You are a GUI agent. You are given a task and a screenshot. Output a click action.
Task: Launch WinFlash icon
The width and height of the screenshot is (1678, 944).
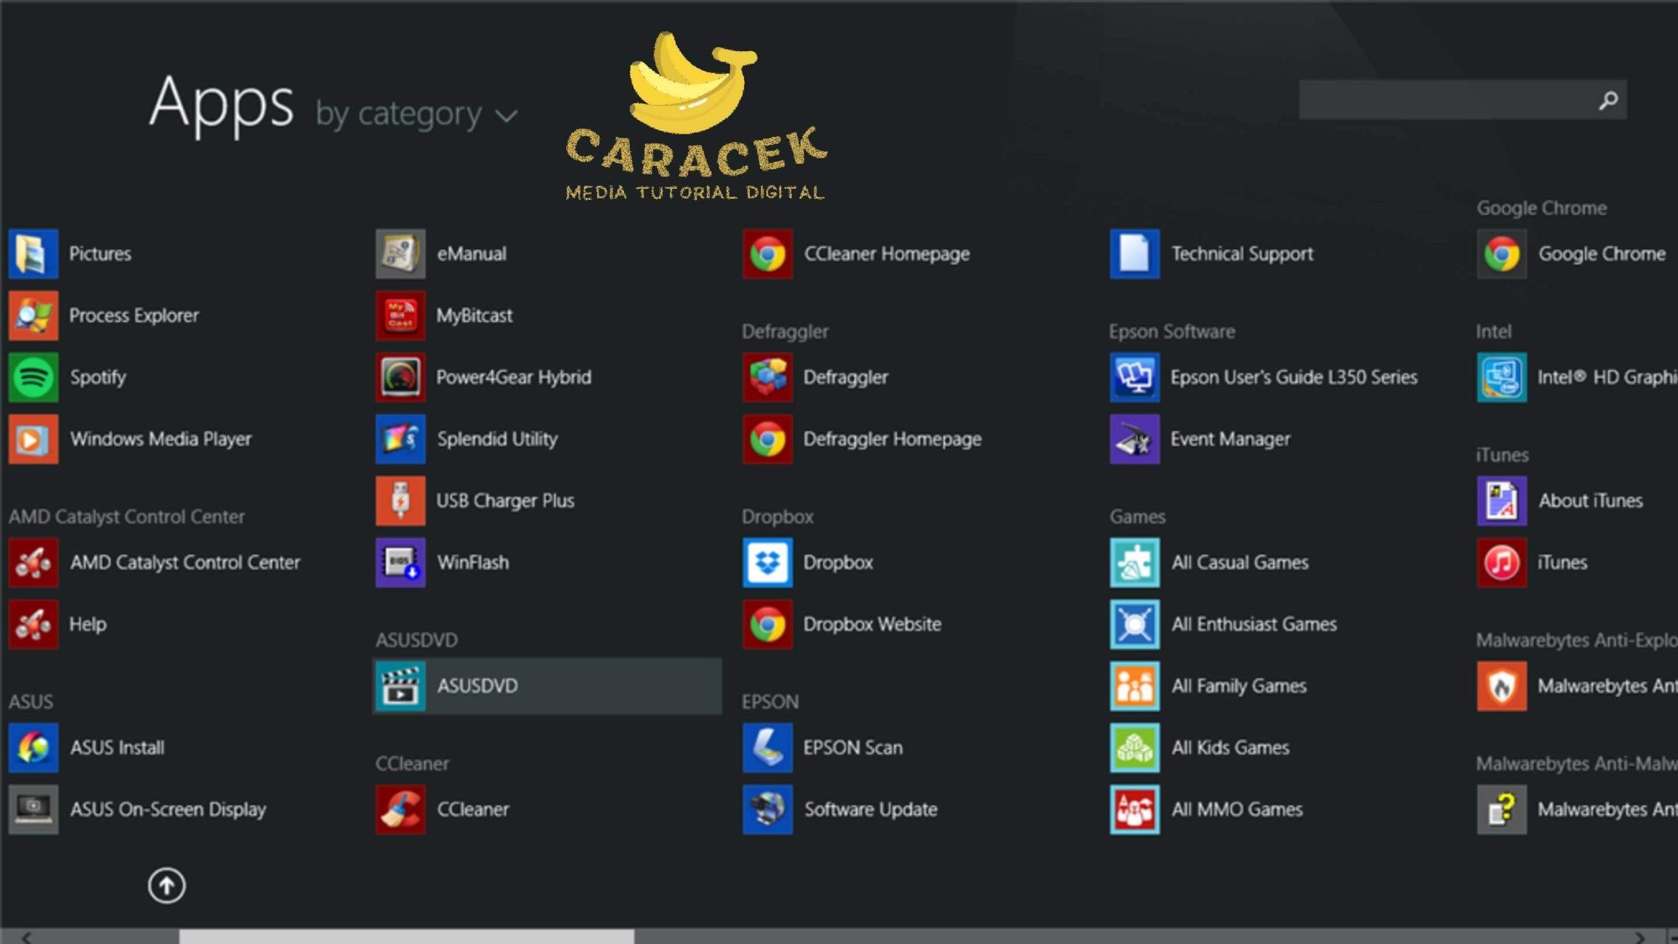400,562
